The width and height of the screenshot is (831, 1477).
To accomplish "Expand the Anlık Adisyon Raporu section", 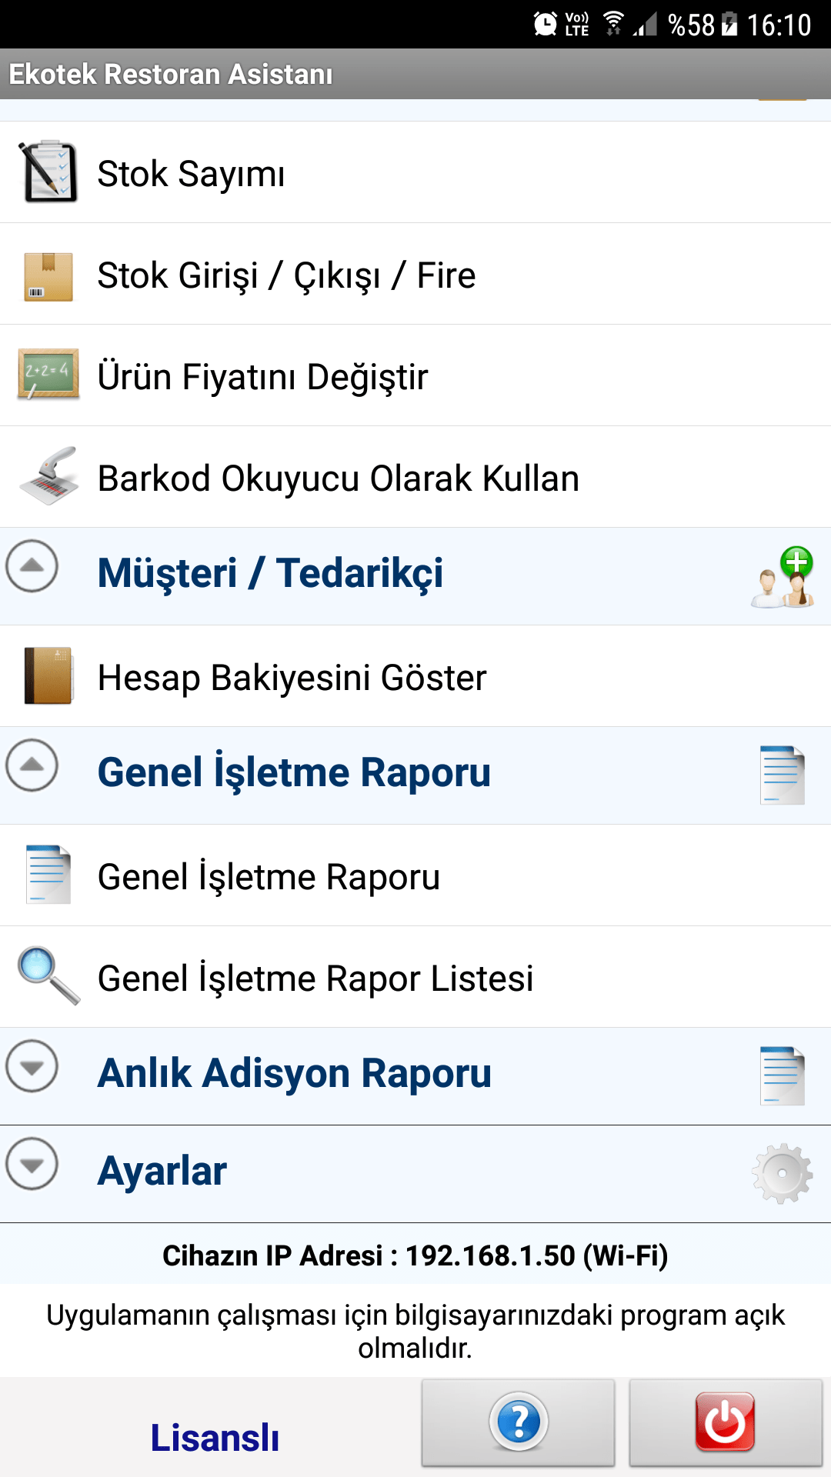I will coord(32,1066).
